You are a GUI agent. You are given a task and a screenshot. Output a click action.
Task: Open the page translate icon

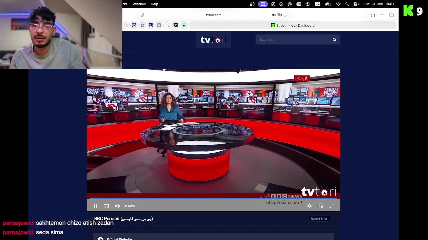280,15
